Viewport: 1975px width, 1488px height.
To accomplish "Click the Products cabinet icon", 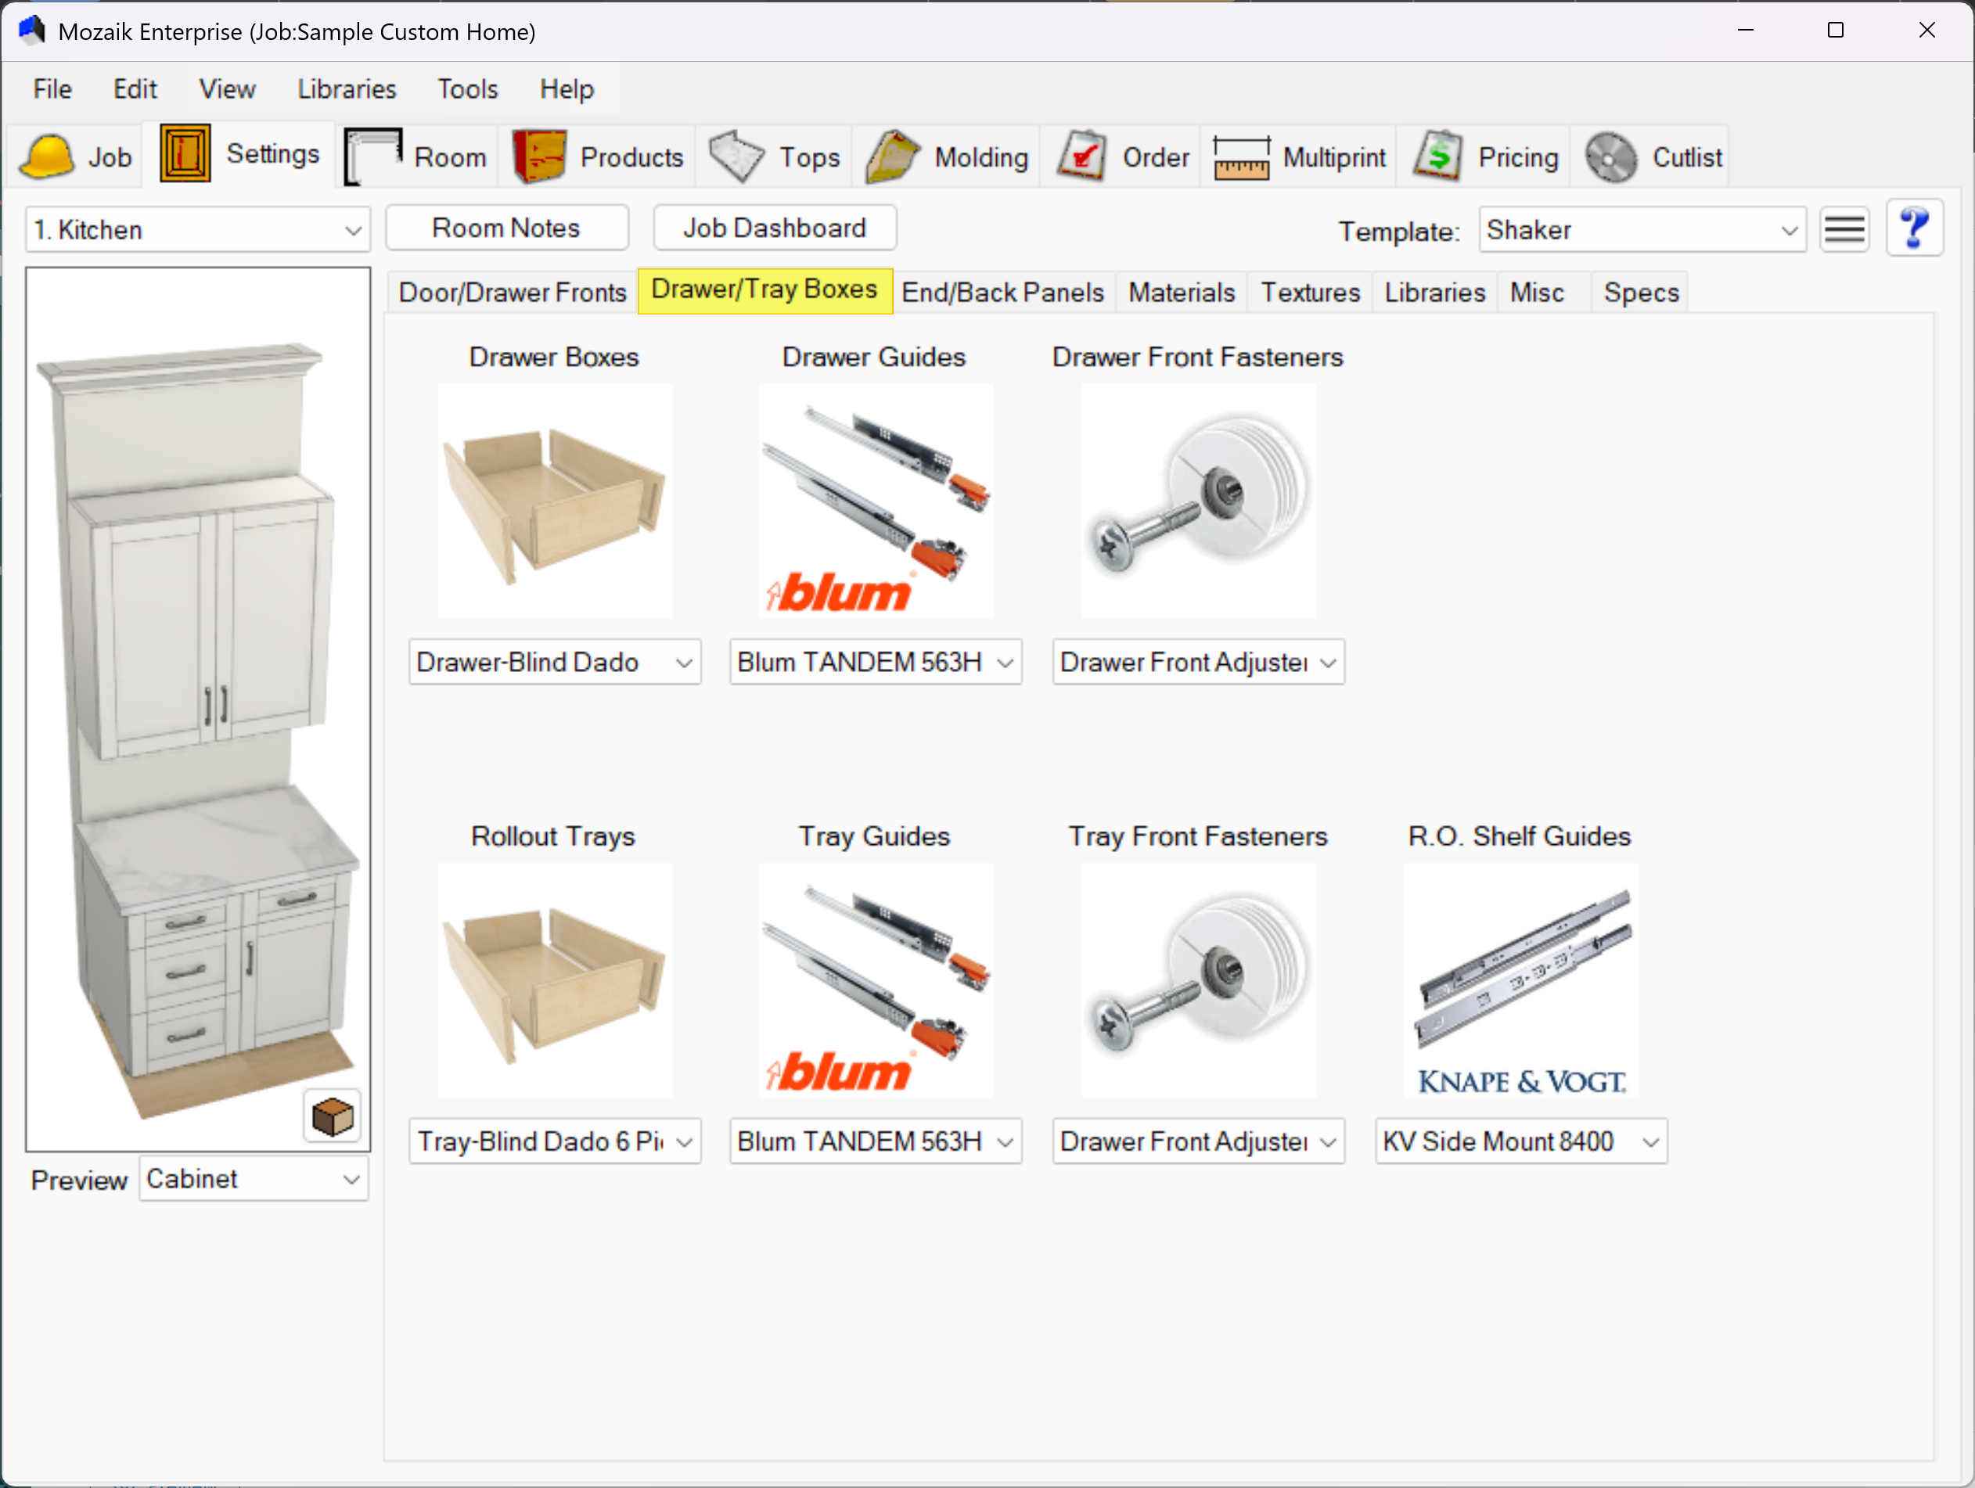I will coord(539,157).
